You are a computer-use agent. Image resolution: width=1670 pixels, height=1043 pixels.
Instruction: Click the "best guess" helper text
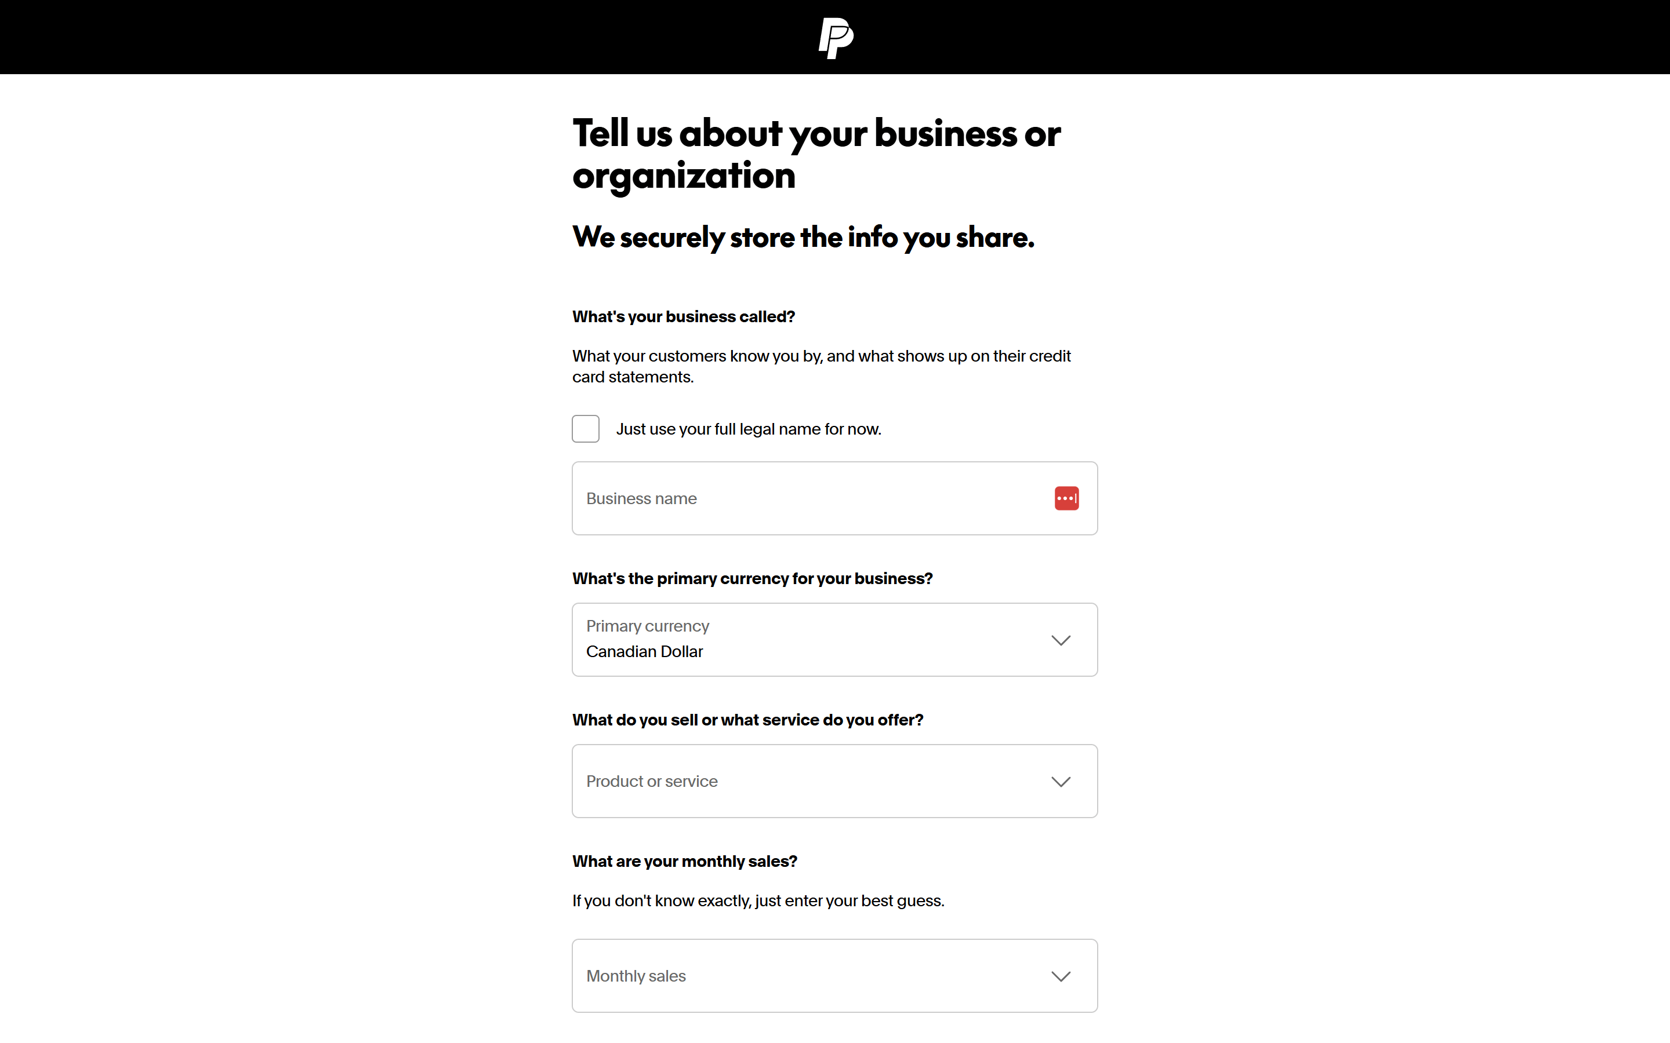758,901
